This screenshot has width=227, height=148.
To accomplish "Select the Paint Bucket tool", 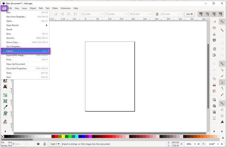I will (x=5, y=113).
